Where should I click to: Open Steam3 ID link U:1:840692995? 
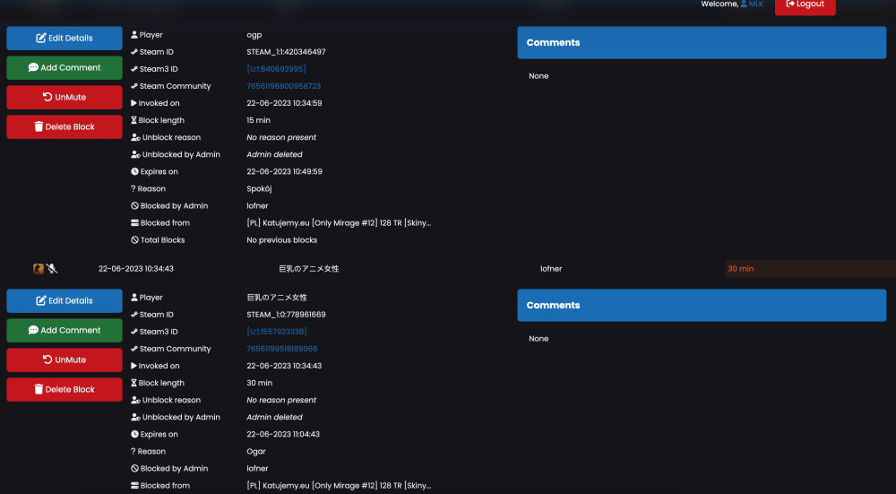[x=277, y=69]
